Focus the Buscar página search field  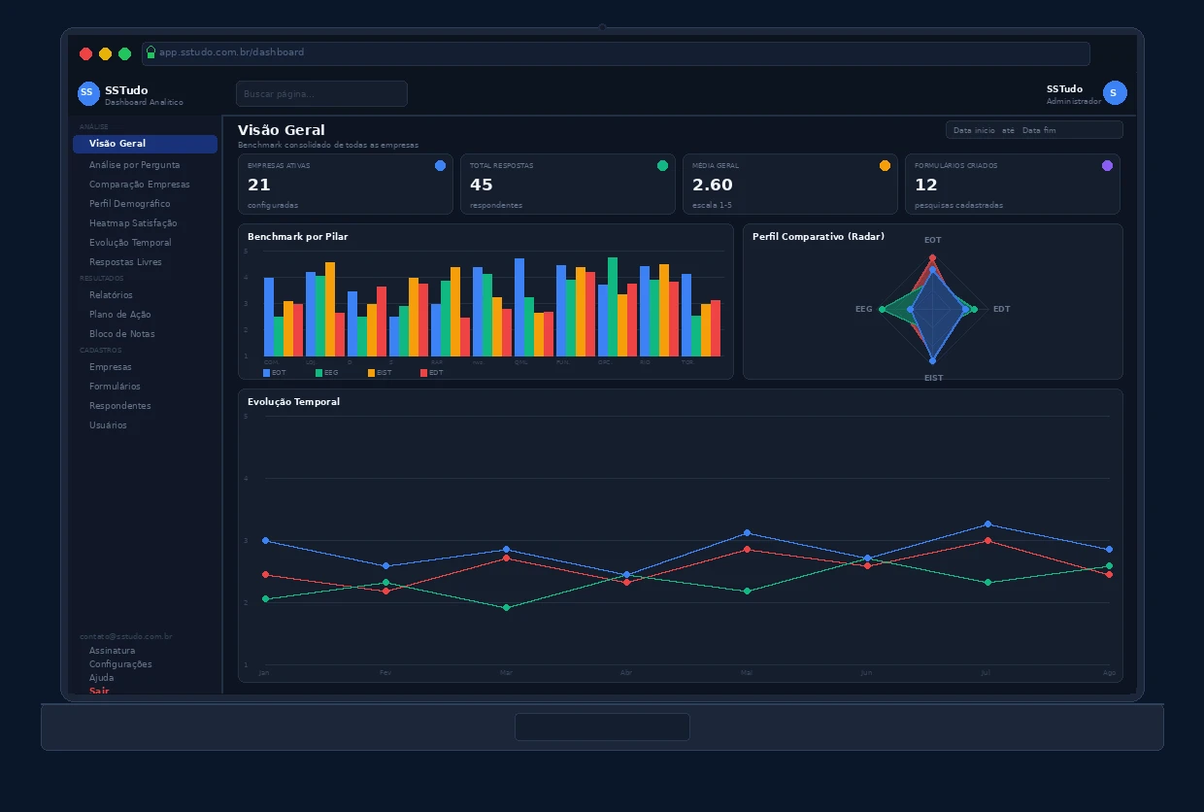321,94
